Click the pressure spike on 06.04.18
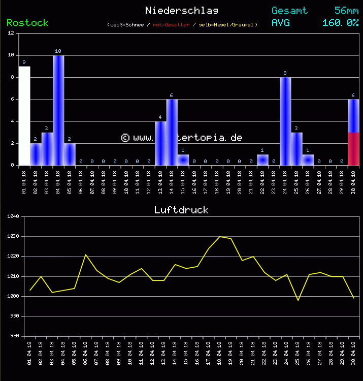 coord(85,255)
